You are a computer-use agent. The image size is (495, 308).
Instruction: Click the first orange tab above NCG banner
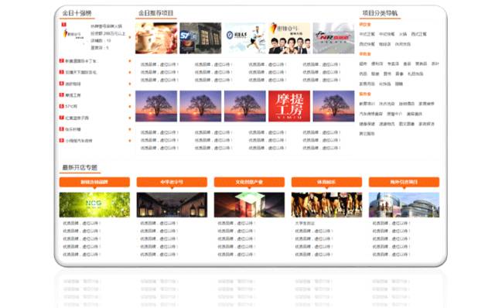(94, 182)
